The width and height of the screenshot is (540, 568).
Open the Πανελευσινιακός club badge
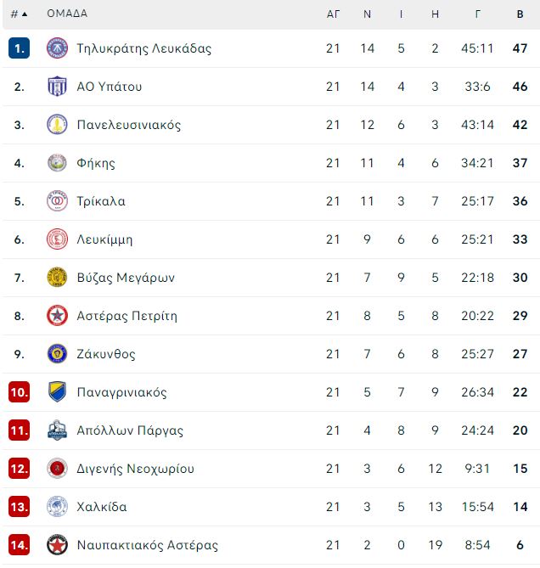[57, 124]
